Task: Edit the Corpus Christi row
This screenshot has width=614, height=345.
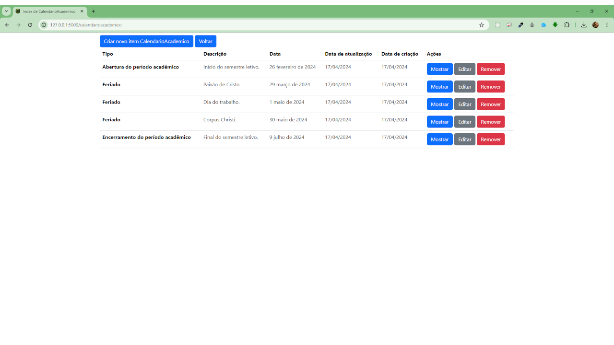Action: pyautogui.click(x=464, y=122)
